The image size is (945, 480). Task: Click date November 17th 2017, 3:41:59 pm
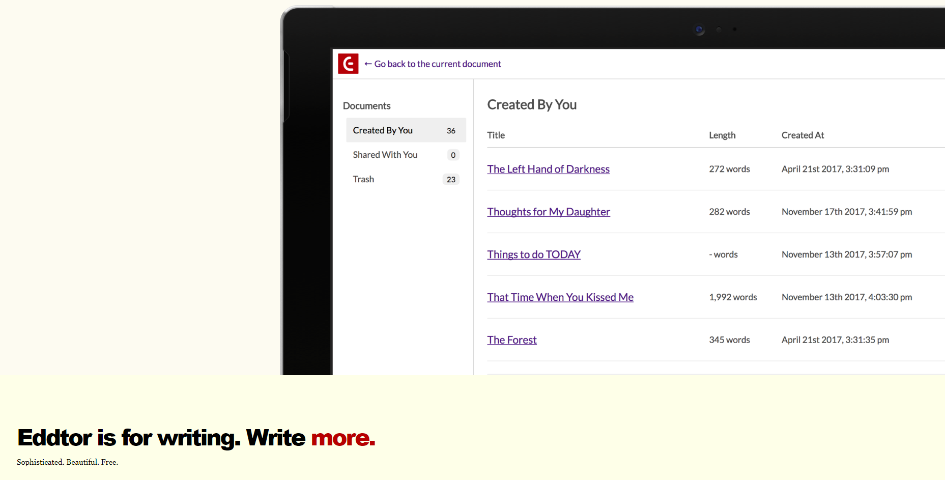coord(847,212)
